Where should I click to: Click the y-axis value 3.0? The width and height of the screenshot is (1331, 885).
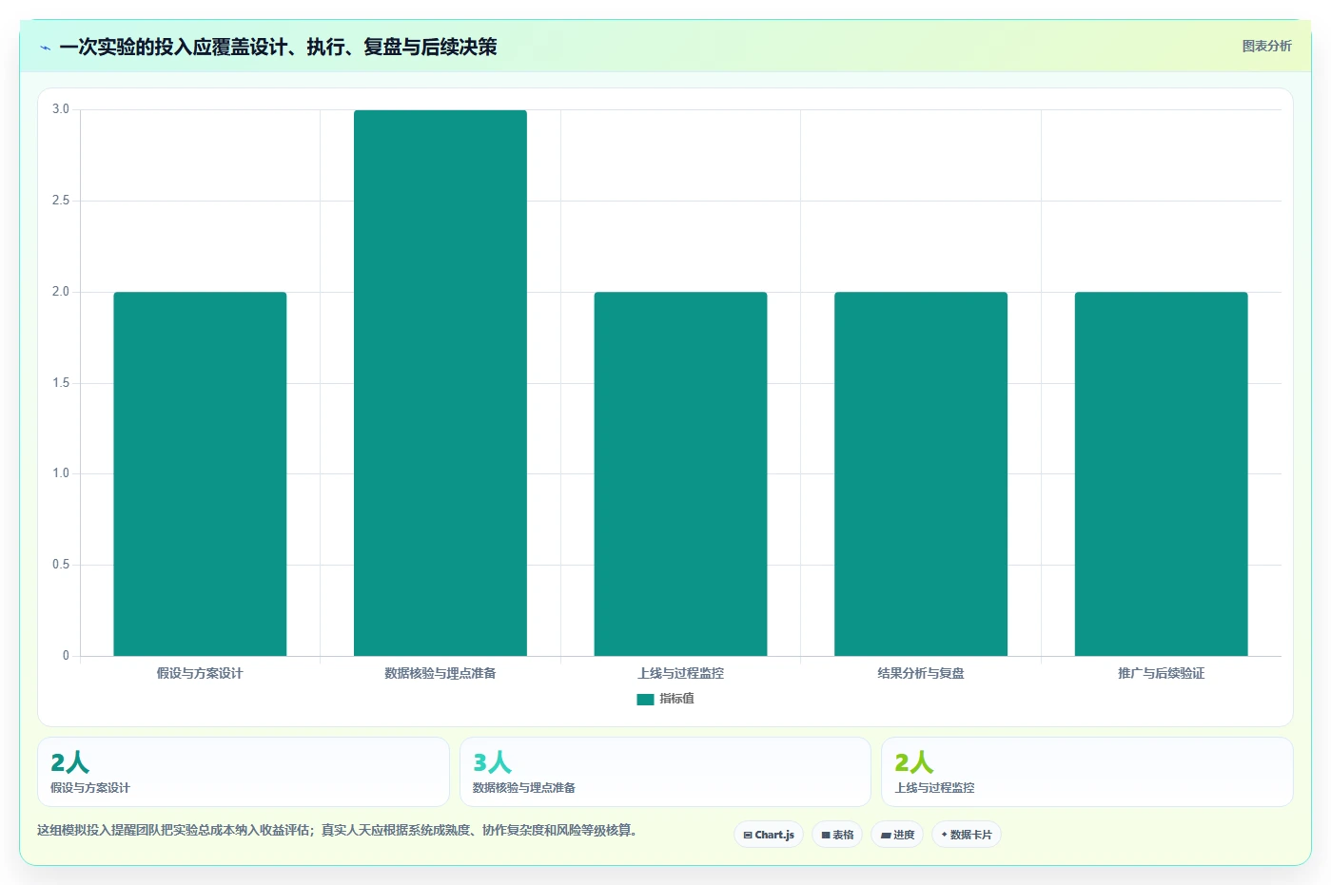coord(61,109)
